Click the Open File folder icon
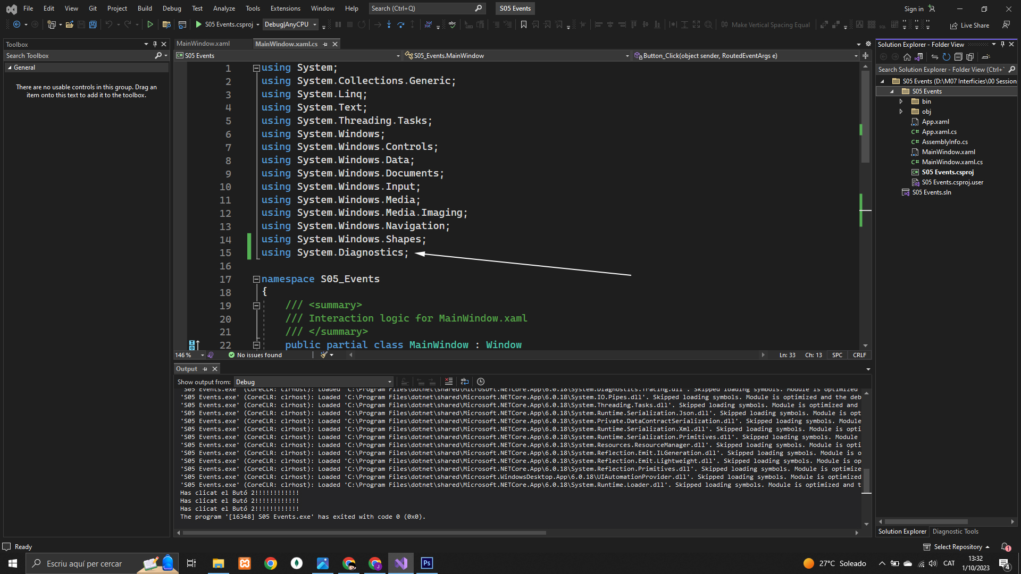Image resolution: width=1021 pixels, height=574 pixels. click(69, 24)
